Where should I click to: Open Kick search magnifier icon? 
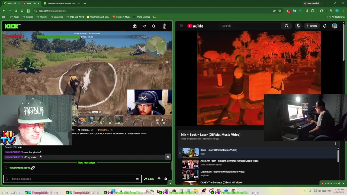(x=154, y=26)
